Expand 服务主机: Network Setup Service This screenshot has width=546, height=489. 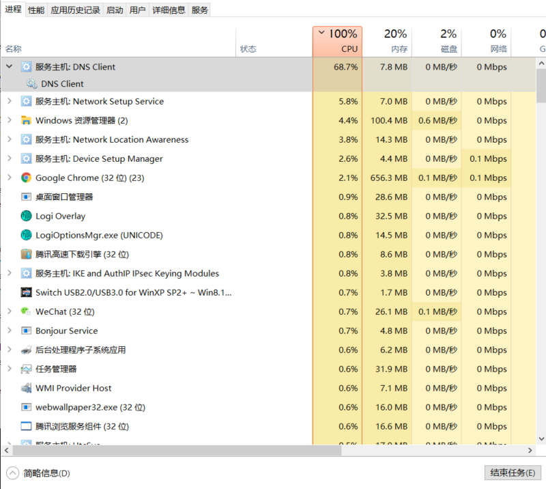coord(9,101)
